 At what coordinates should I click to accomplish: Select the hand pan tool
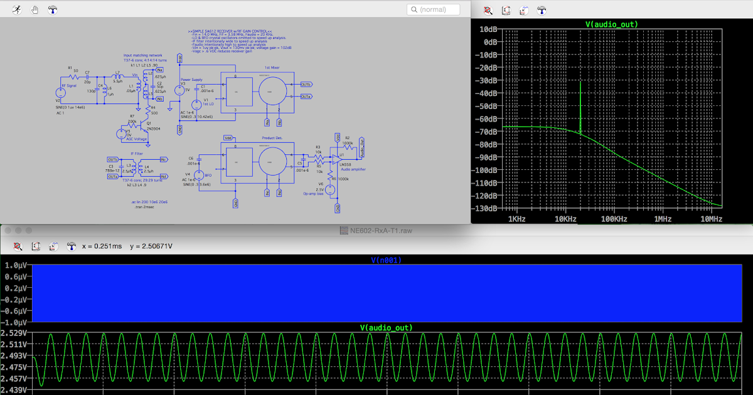(x=35, y=9)
